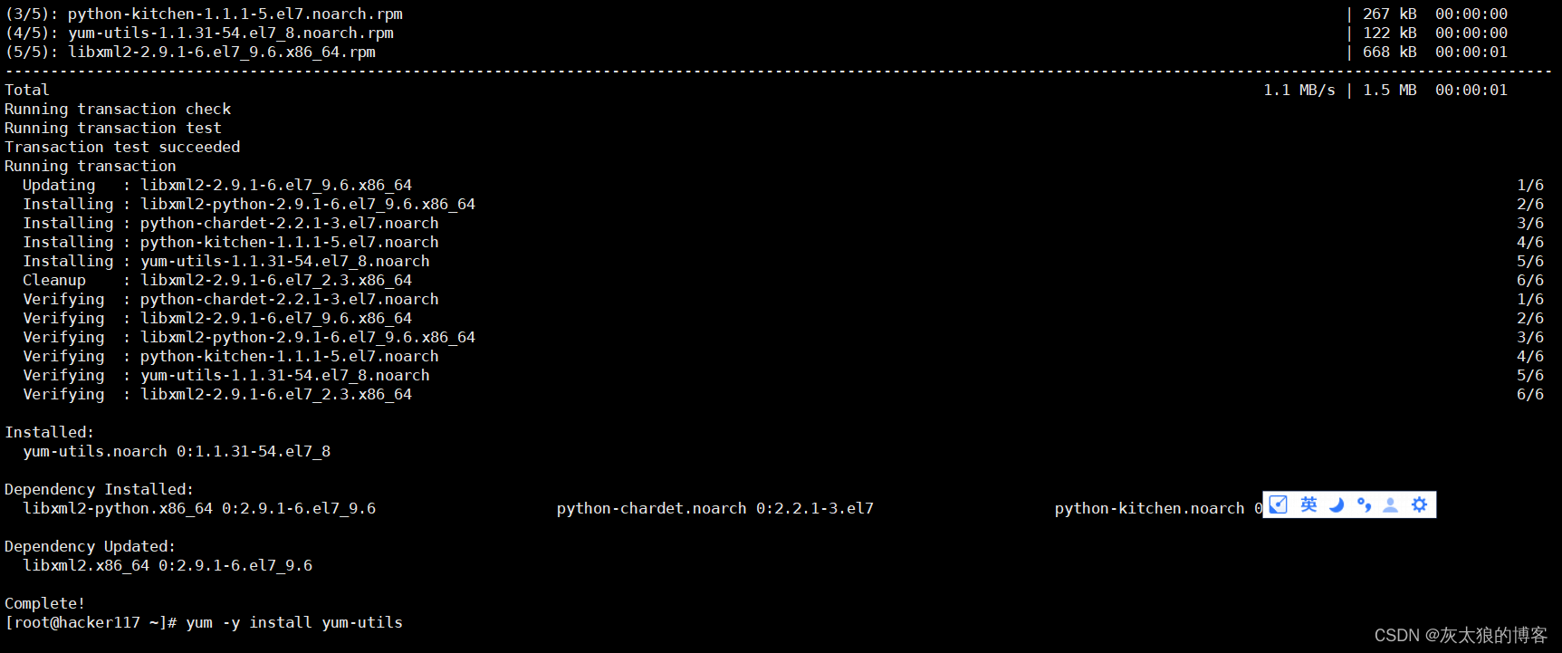The height and width of the screenshot is (653, 1562).
Task: Select 'Running transaction test' line
Action: [x=113, y=128]
